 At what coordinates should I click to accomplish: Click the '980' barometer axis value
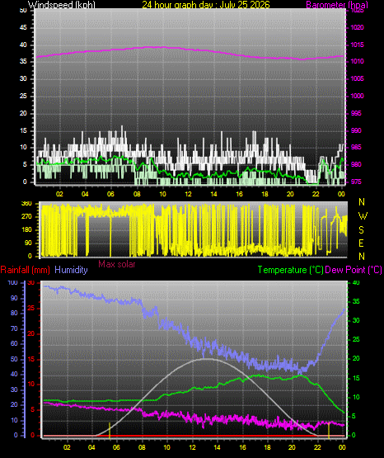(x=356, y=164)
